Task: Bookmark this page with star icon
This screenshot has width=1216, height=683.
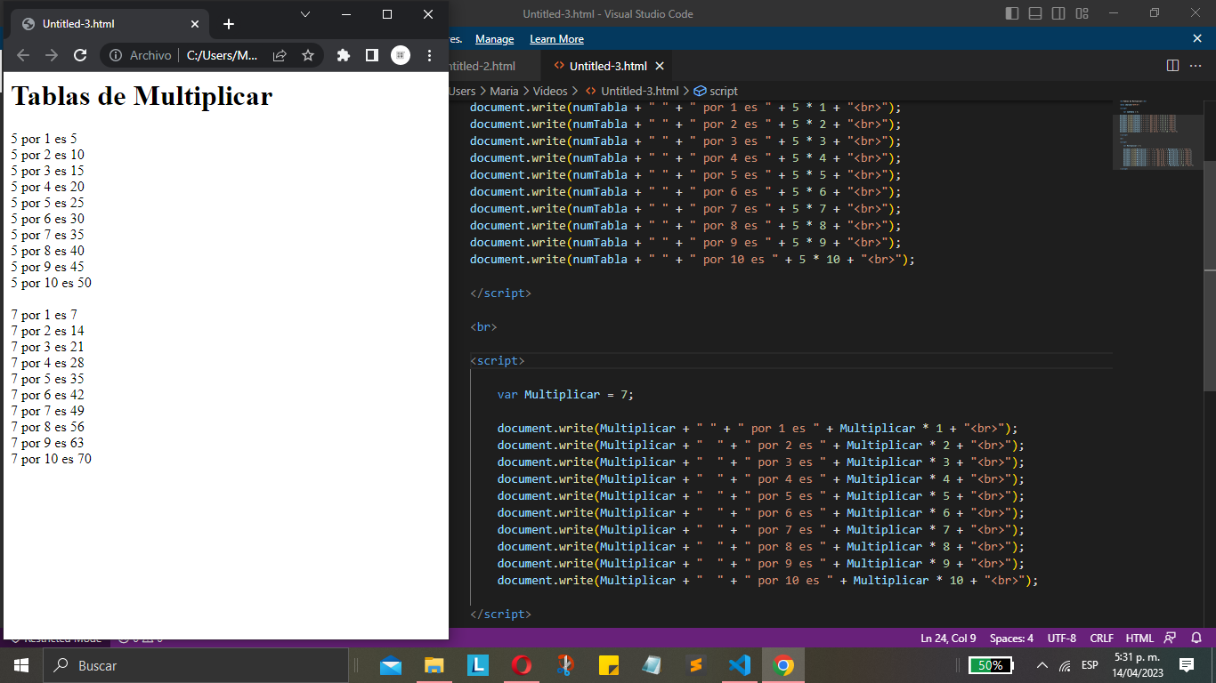Action: coord(308,55)
